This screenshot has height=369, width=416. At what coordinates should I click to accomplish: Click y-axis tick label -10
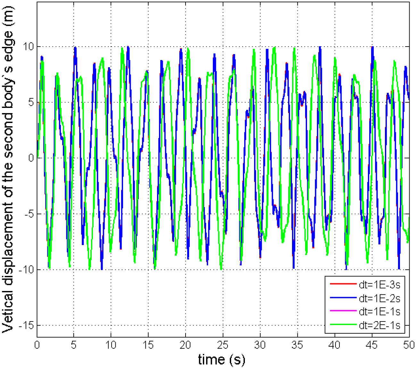coord(26,269)
